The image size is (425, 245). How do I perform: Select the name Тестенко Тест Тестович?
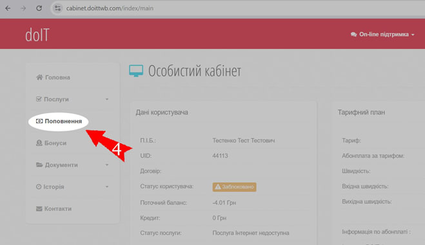[x=244, y=141]
